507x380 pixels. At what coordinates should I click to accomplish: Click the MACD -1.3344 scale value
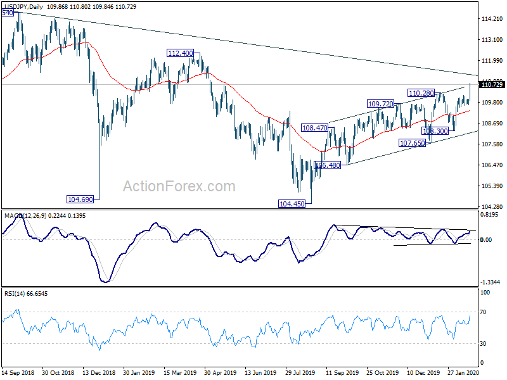click(490, 282)
